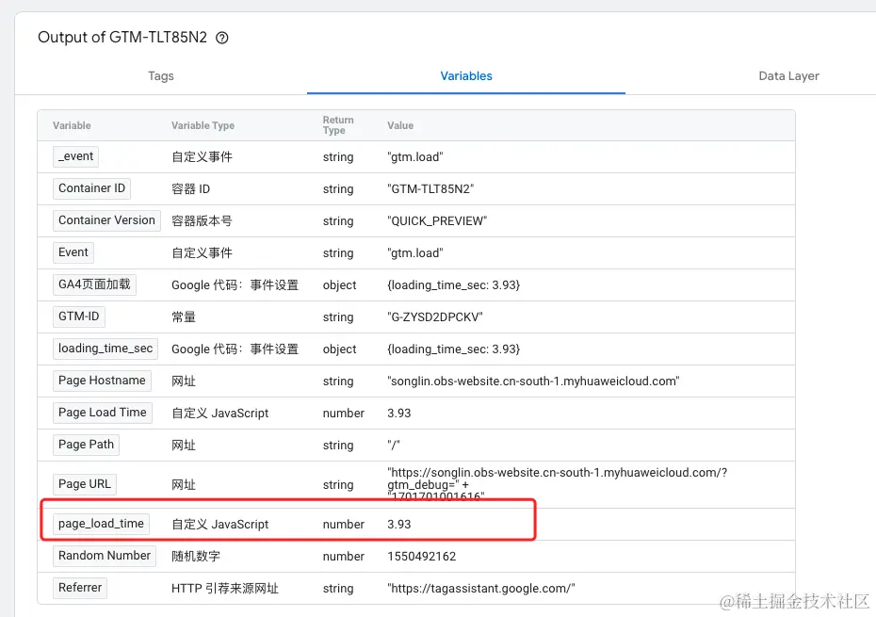Click the 容器 ID variable type cell
876x617 pixels.
click(190, 189)
